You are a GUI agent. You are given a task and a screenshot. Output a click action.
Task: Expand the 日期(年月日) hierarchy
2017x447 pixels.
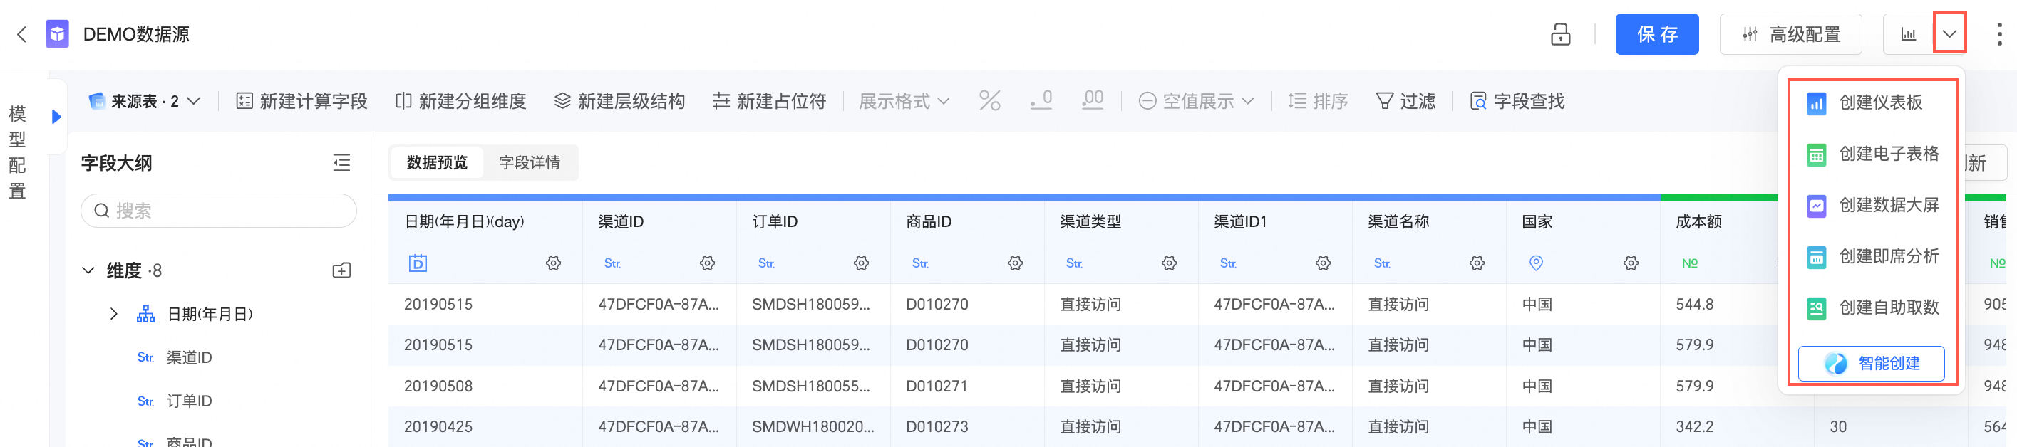coord(113,314)
